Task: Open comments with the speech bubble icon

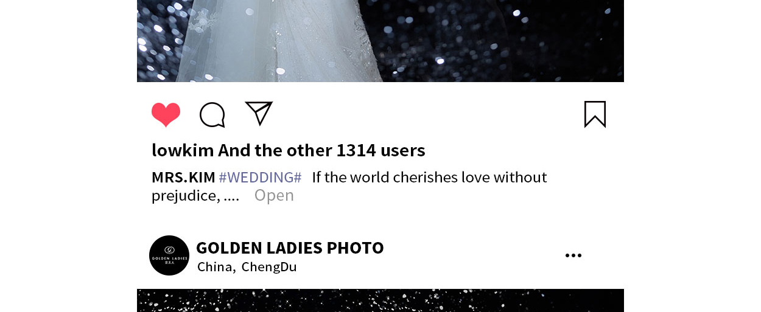Action: point(212,114)
